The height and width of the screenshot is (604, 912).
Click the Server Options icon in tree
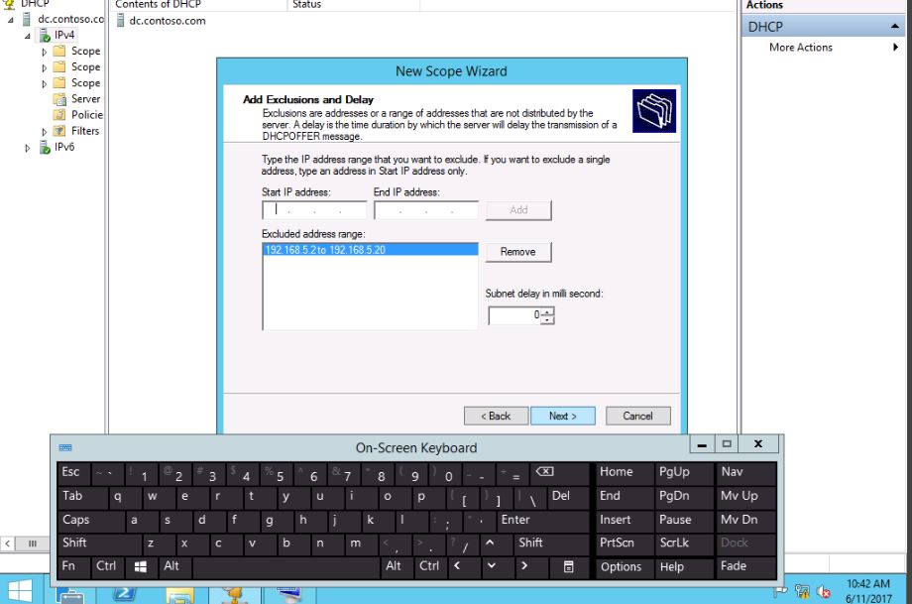click(x=59, y=99)
